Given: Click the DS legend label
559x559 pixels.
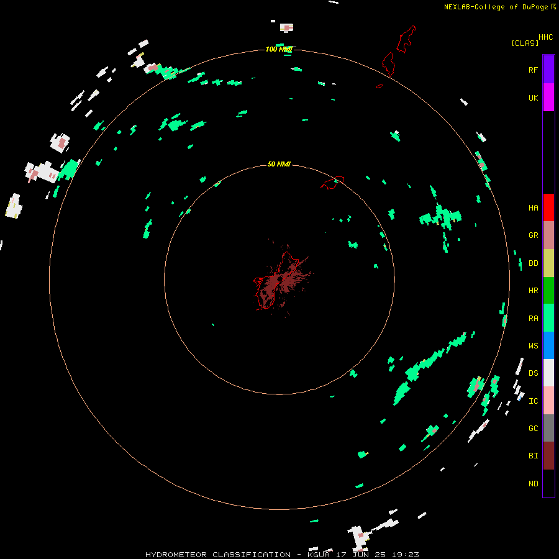Looking at the screenshot, I should [533, 373].
